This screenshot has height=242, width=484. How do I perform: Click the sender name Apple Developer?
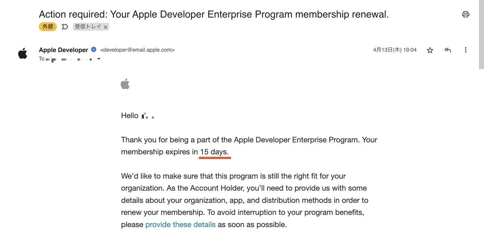[x=63, y=50]
